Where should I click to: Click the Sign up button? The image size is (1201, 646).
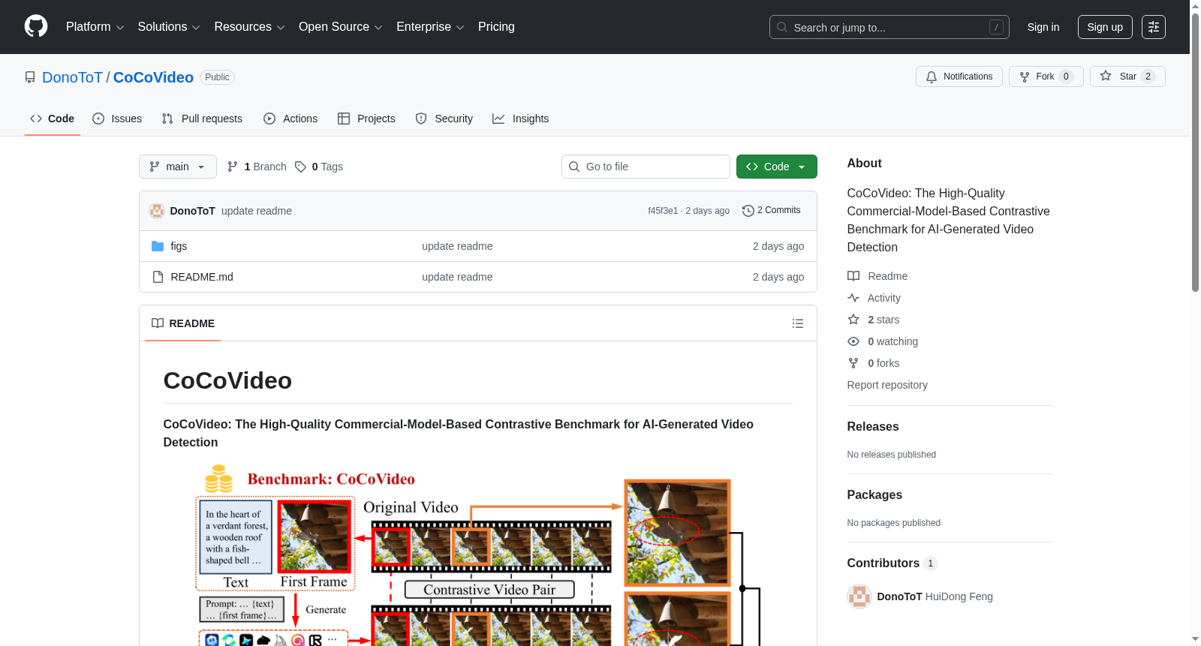[1105, 27]
